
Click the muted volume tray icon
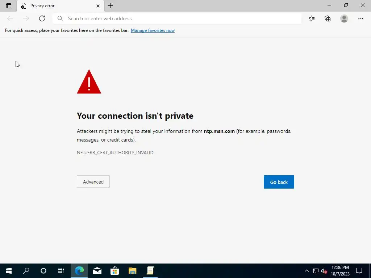[x=324, y=271]
